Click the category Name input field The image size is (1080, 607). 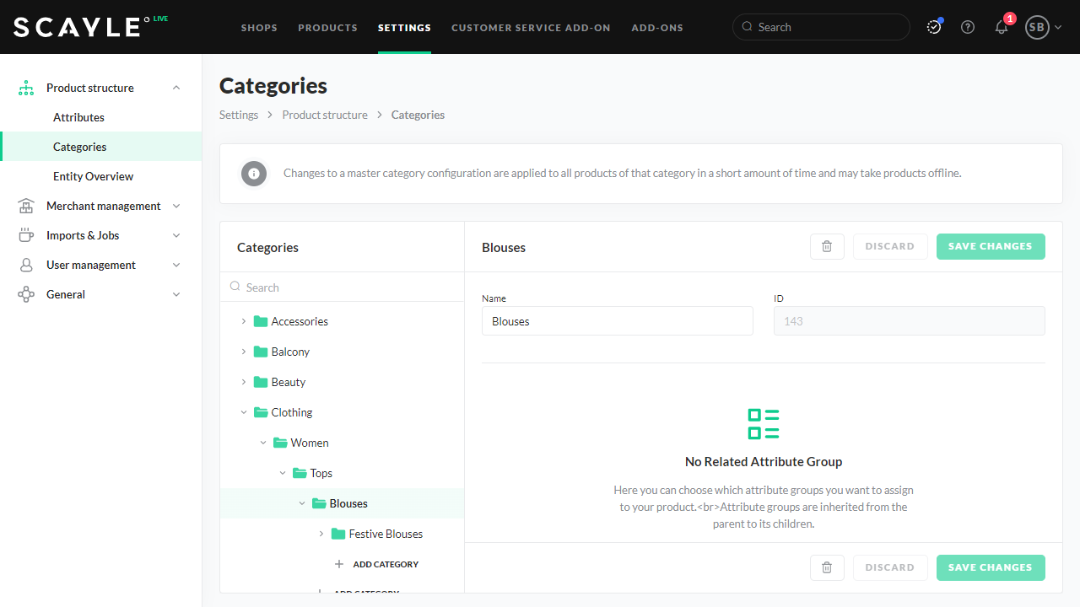point(617,321)
